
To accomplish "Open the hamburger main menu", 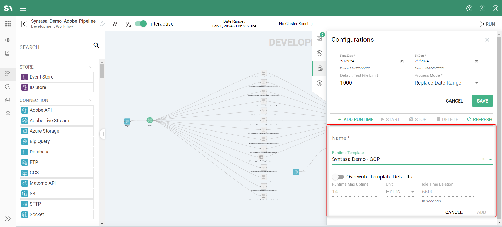I will (23, 9).
